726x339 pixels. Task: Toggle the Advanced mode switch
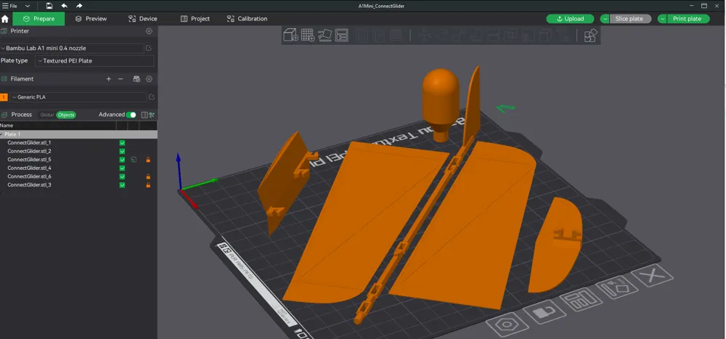pos(131,115)
